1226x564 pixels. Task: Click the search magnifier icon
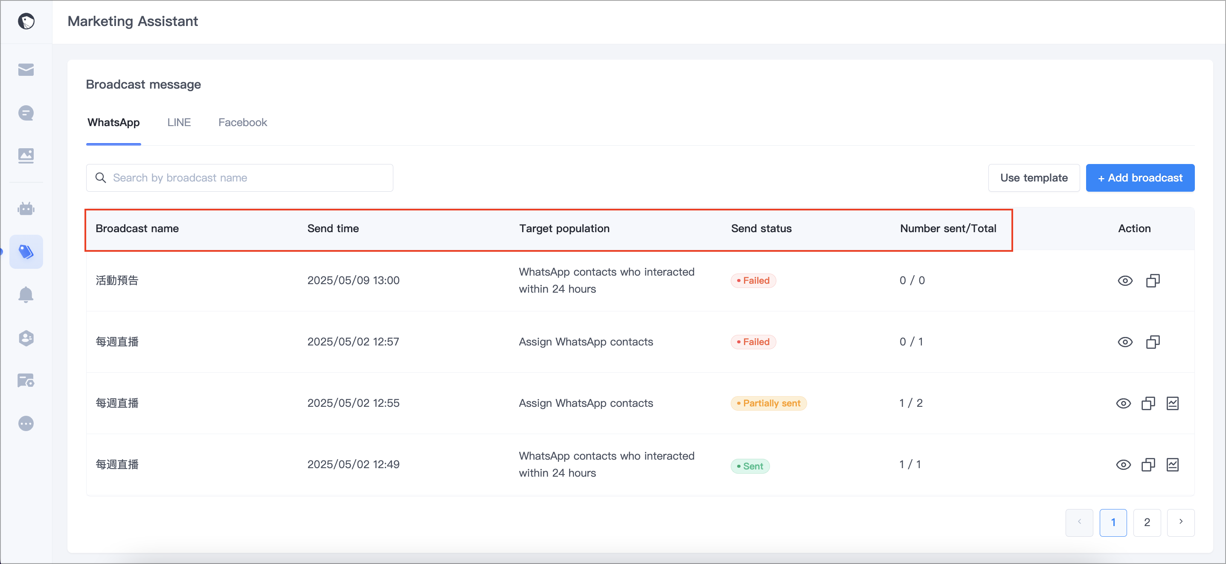[100, 178]
